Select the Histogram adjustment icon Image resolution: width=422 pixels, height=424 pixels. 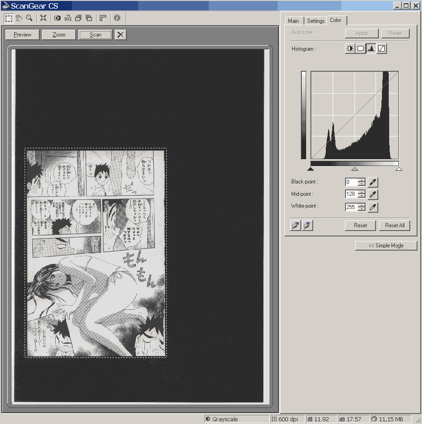tap(371, 49)
